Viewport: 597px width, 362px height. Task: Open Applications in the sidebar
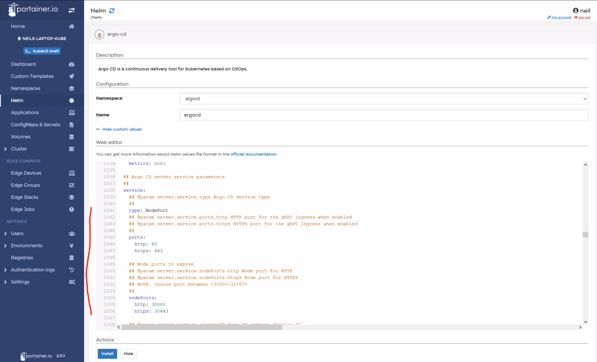[x=25, y=113]
